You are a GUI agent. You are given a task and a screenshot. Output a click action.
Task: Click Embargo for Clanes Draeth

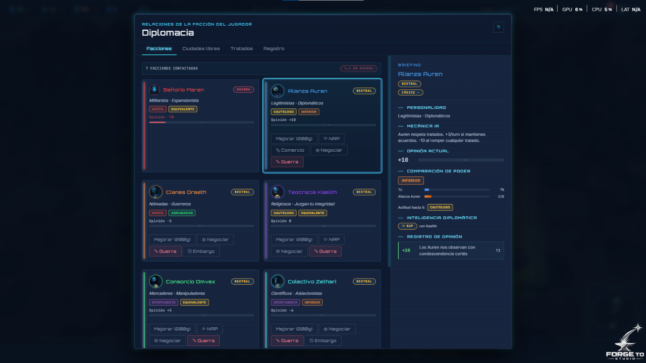201,251
